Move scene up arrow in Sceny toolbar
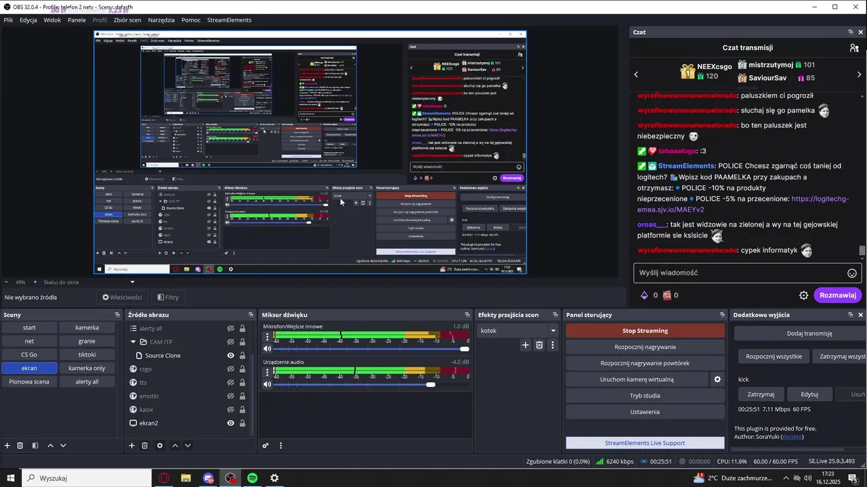867x487 pixels. click(51, 446)
